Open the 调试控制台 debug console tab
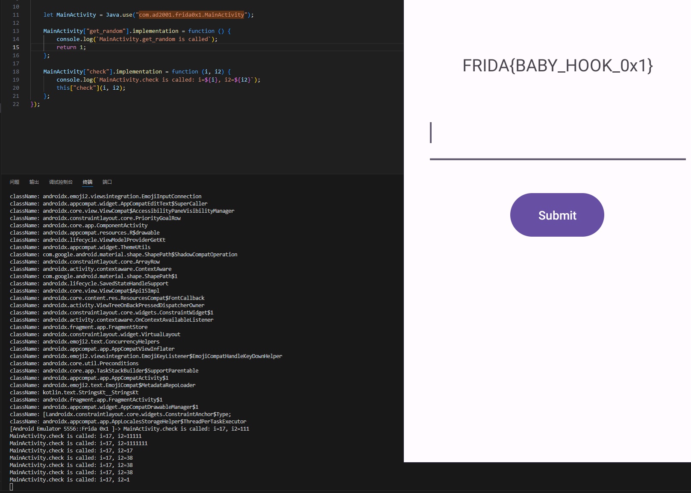The width and height of the screenshot is (691, 493). pos(61,182)
